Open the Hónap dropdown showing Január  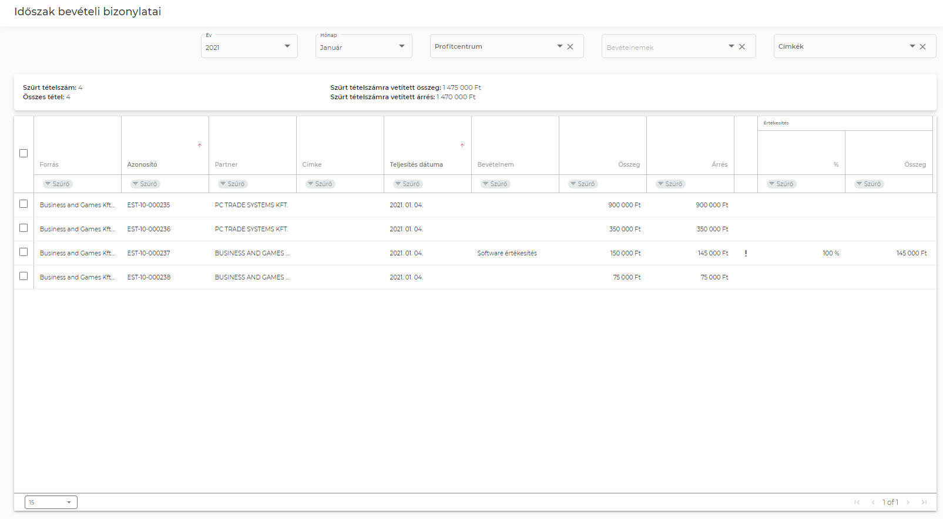coord(364,47)
